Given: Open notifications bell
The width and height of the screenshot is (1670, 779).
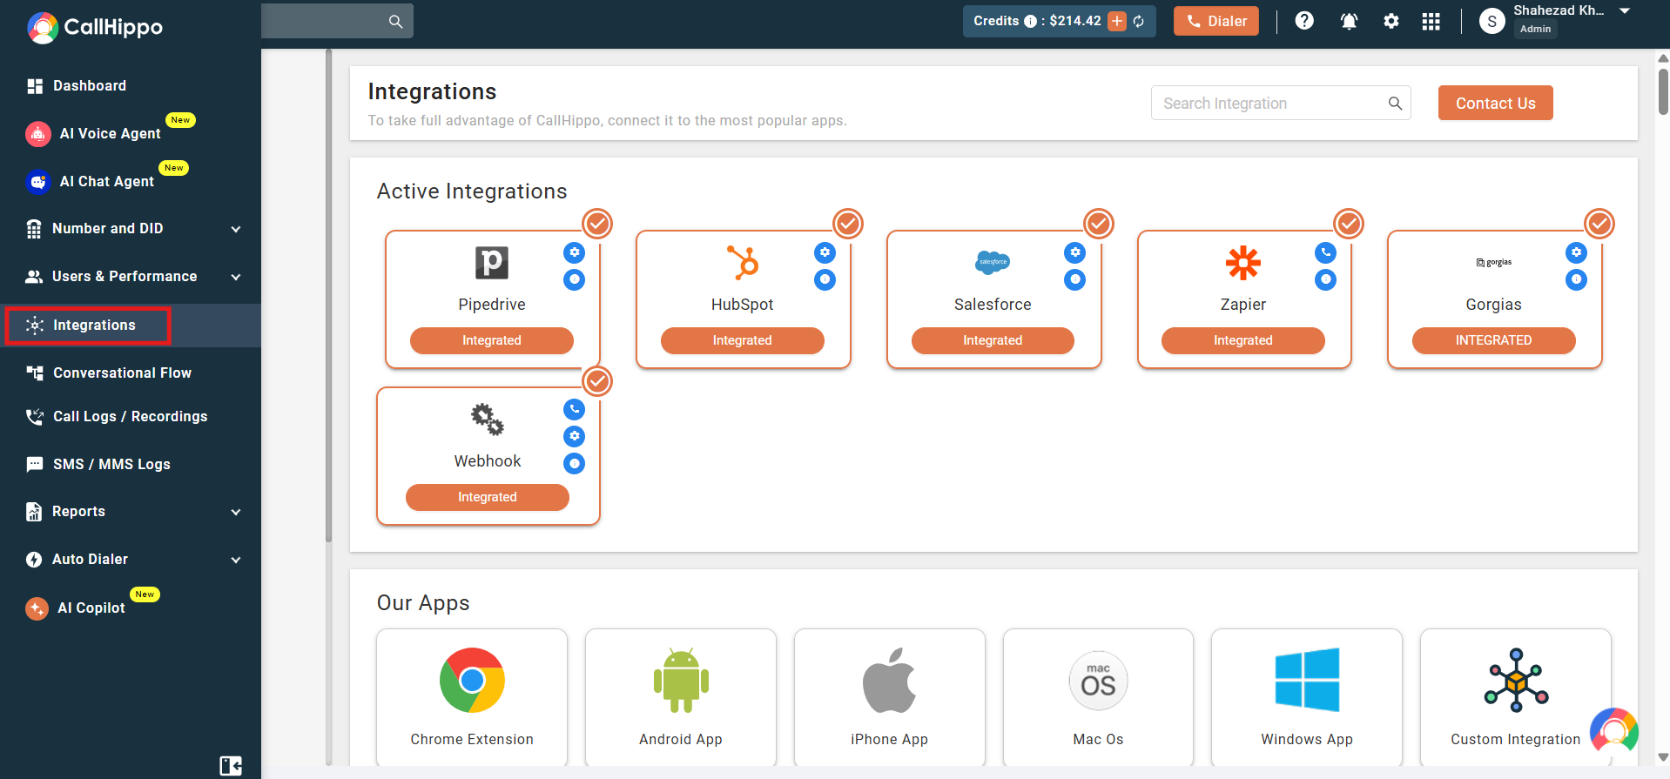Looking at the screenshot, I should (1349, 21).
